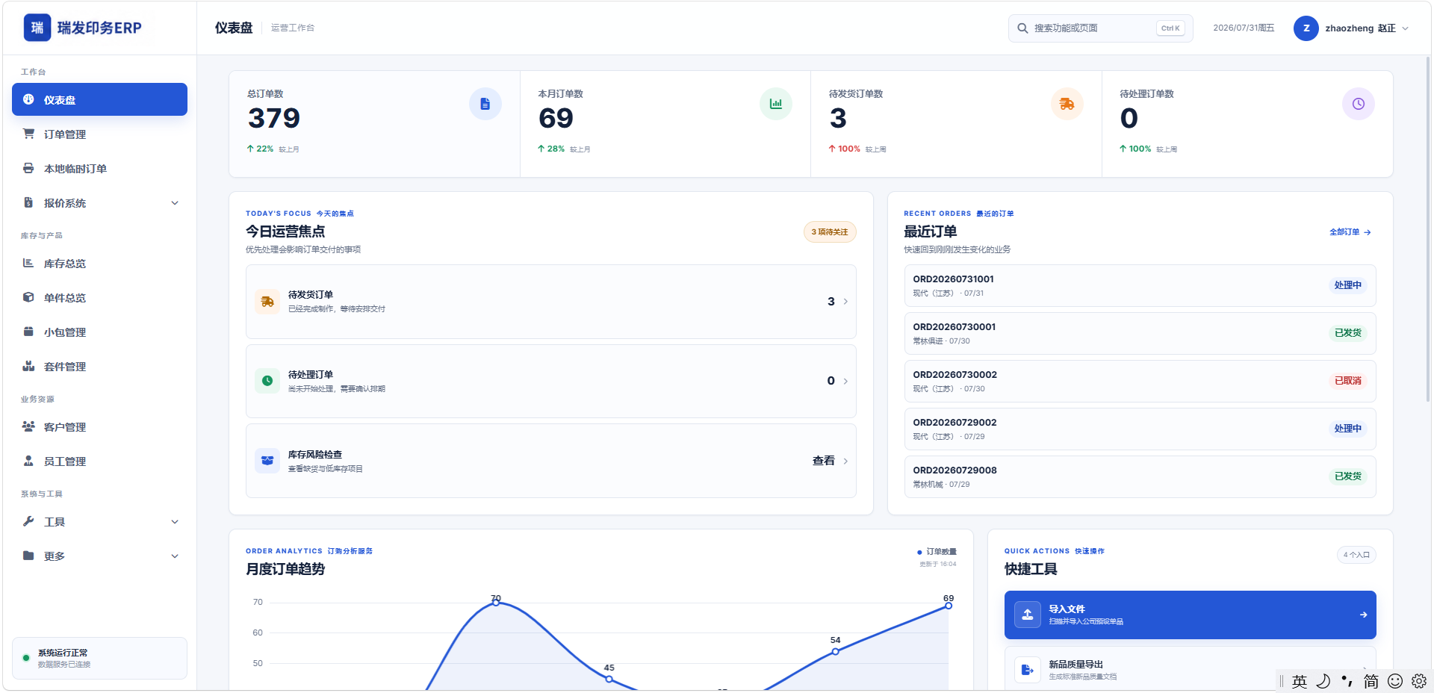Toggle IME 英 language mode indicator
The height and width of the screenshot is (693, 1434).
1300,681
